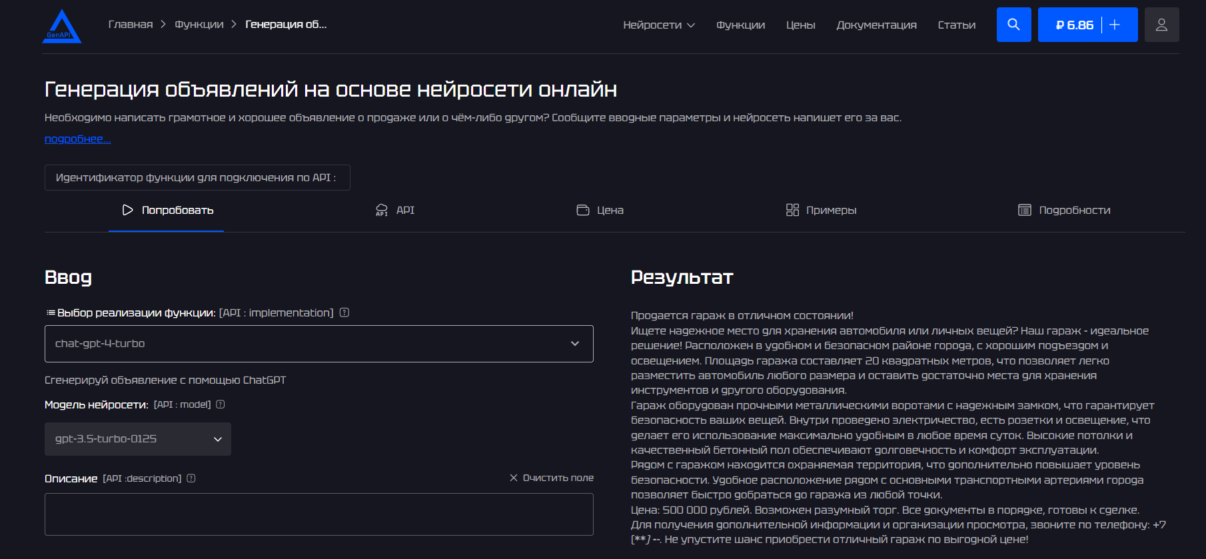This screenshot has width=1206, height=559.
Task: Switch to the API tab
Action: tap(395, 211)
